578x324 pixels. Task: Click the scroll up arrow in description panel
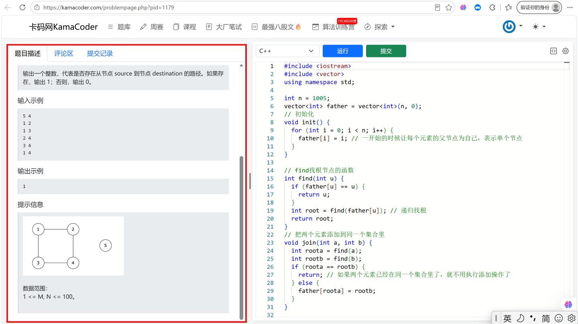[x=241, y=65]
